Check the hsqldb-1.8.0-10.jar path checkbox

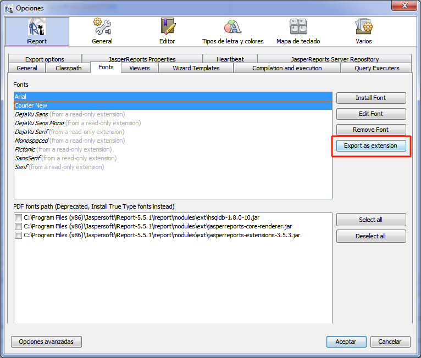pos(18,218)
